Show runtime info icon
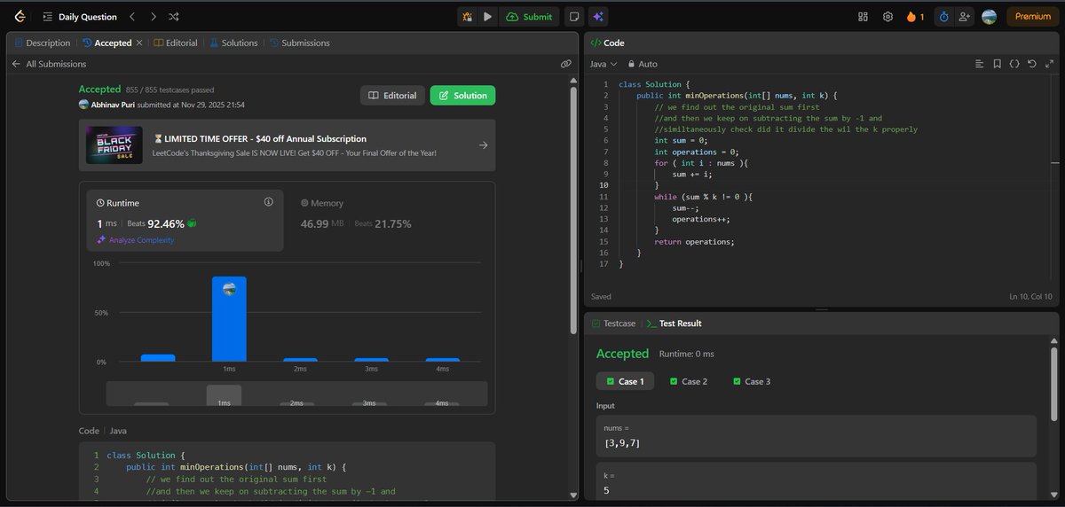The image size is (1065, 507). pos(268,202)
